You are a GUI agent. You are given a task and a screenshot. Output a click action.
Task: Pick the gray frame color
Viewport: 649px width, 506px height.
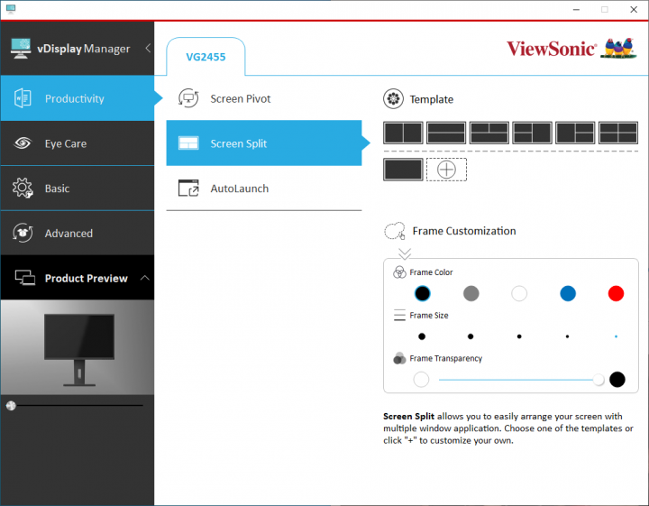(471, 293)
